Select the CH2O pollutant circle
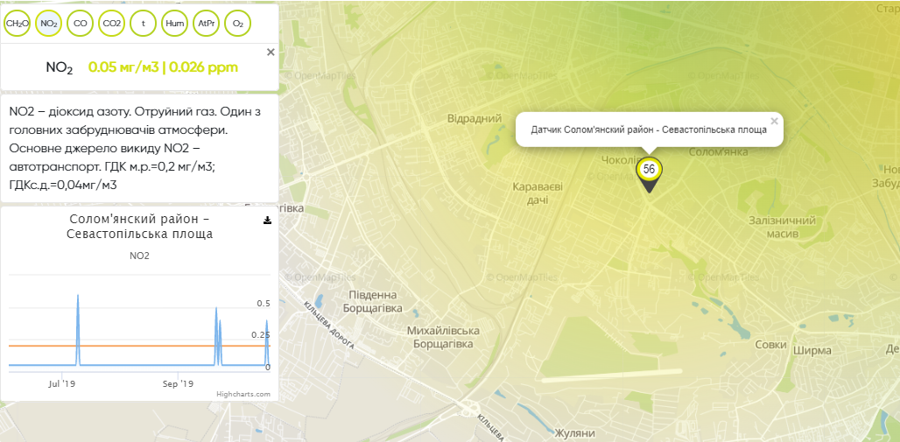This screenshot has height=442, width=900. point(18,24)
